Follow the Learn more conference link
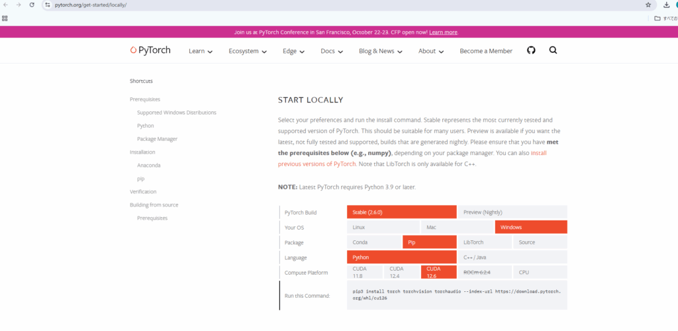Viewport: 678px width, 331px height. pos(443,32)
